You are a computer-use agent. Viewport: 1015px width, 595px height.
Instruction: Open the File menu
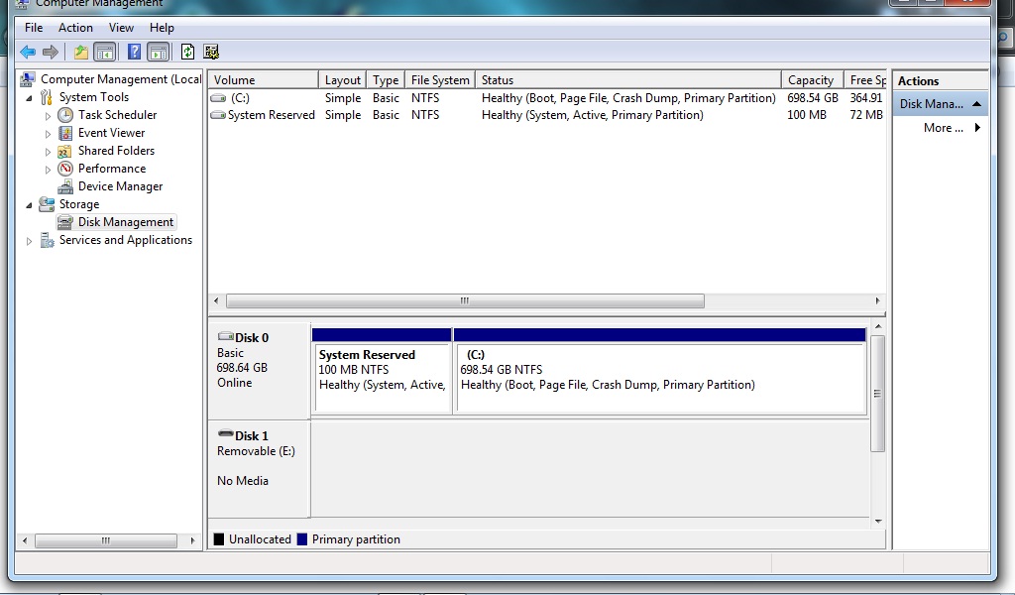tap(34, 28)
